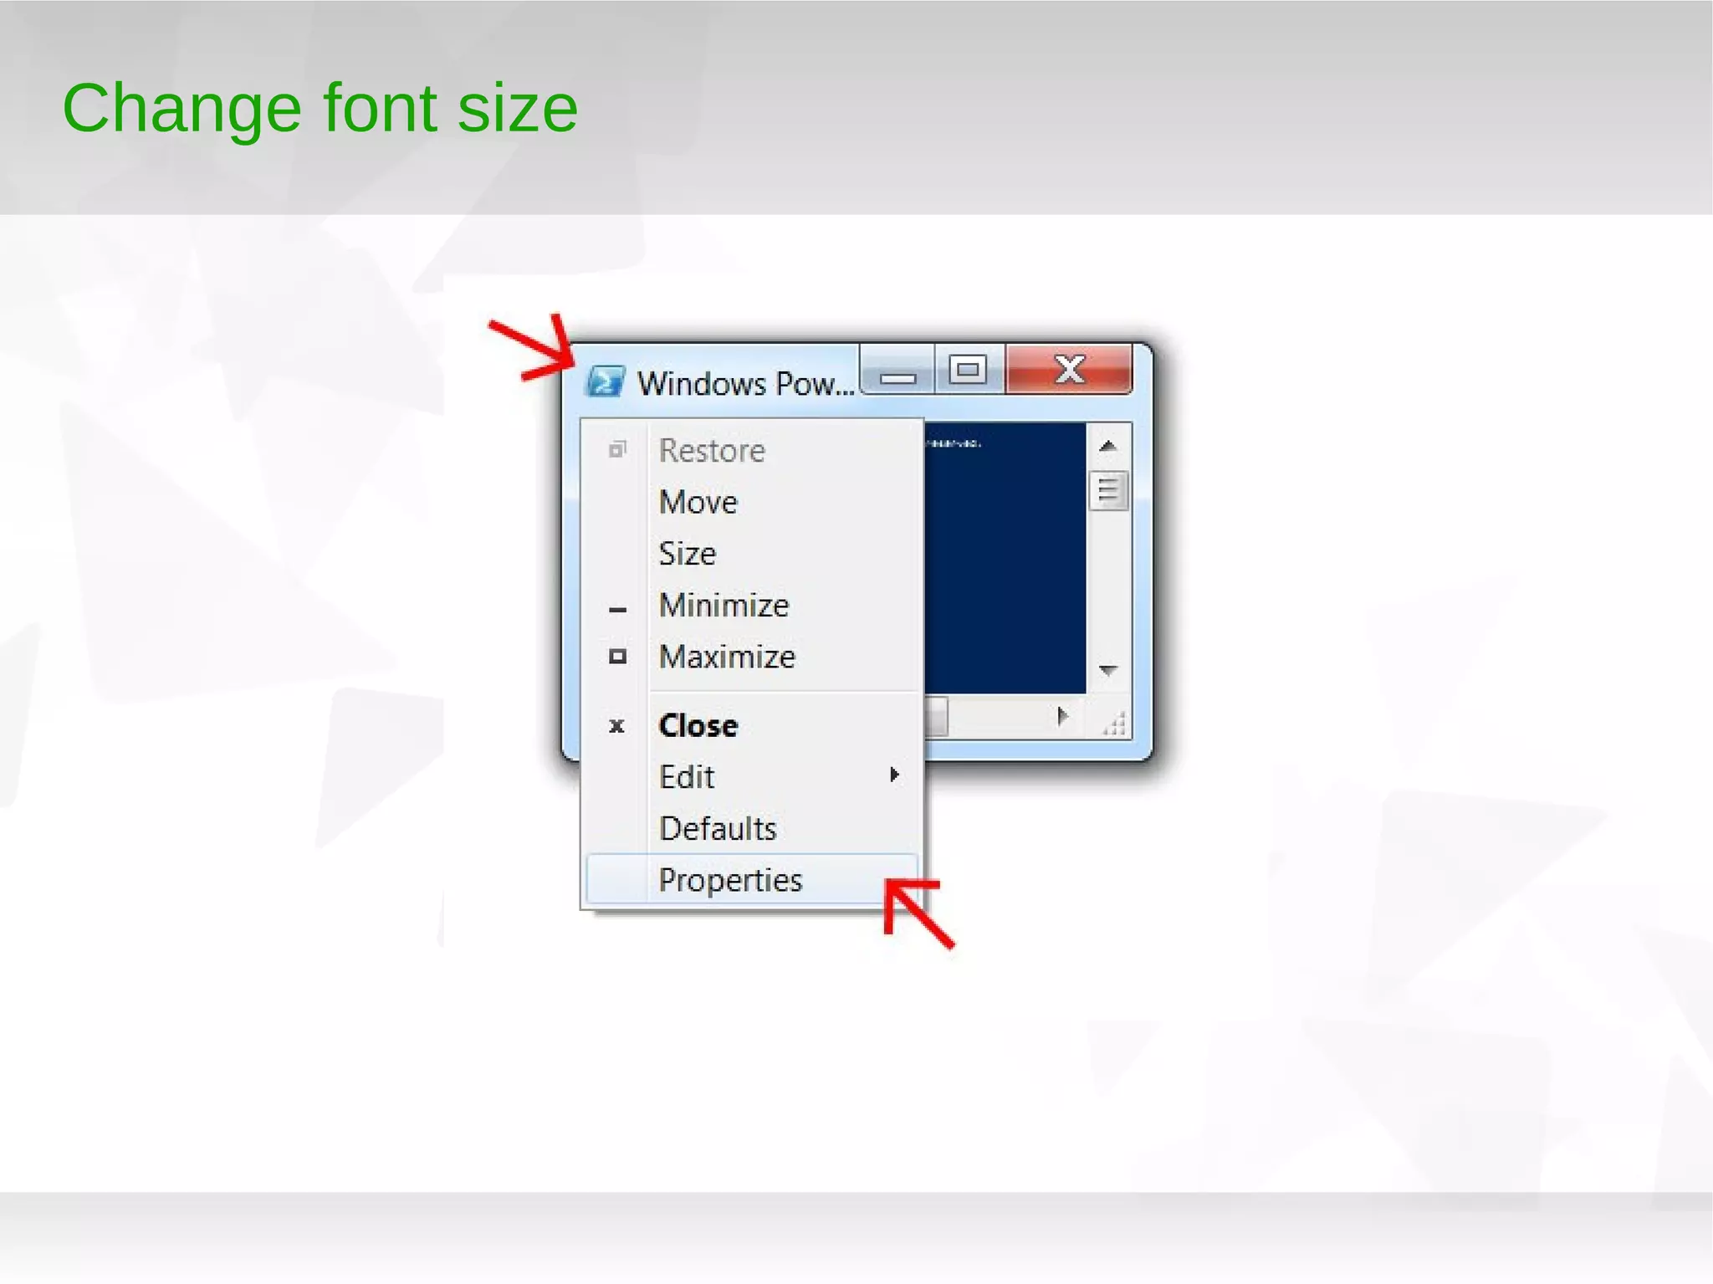This screenshot has width=1713, height=1284.
Task: Minimize the Windows PowerShell window
Action: coord(897,369)
